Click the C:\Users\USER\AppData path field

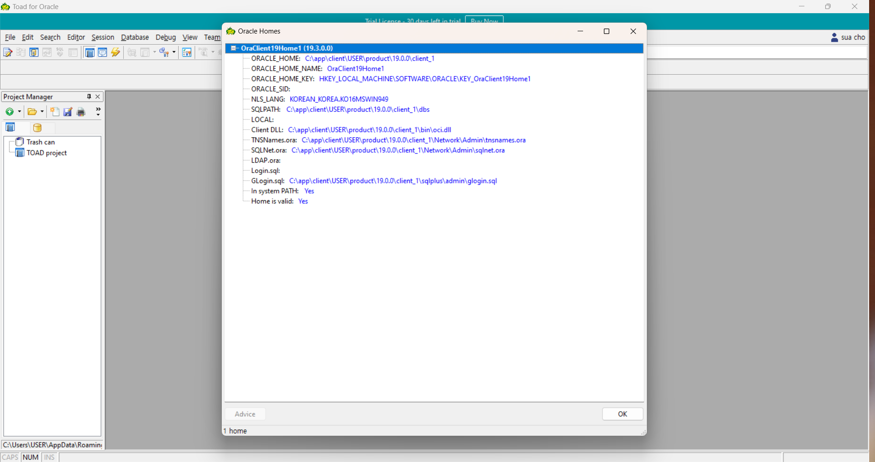[x=53, y=445]
